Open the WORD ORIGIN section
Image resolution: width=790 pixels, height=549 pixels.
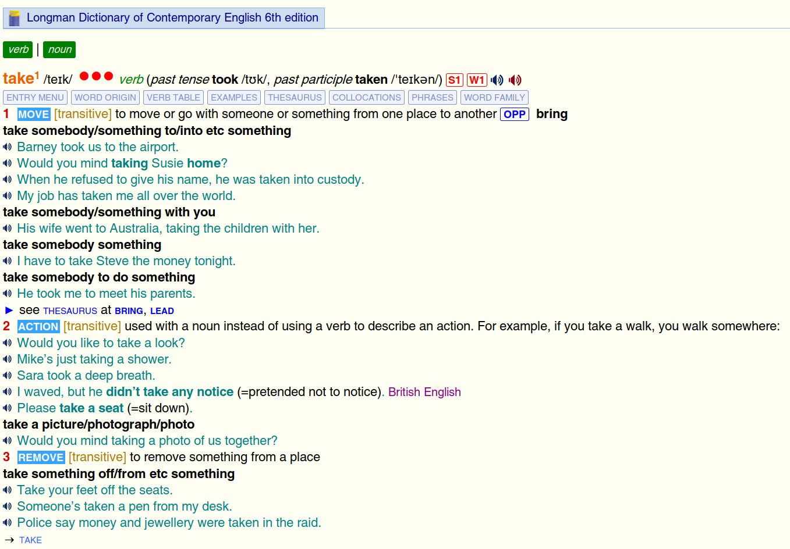click(105, 98)
